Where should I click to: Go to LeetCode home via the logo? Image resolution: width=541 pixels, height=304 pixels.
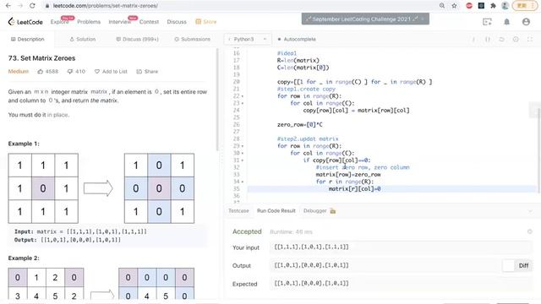[25, 22]
